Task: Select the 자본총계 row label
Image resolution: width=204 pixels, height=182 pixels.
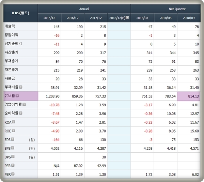Action: pyautogui.click(x=12, y=70)
